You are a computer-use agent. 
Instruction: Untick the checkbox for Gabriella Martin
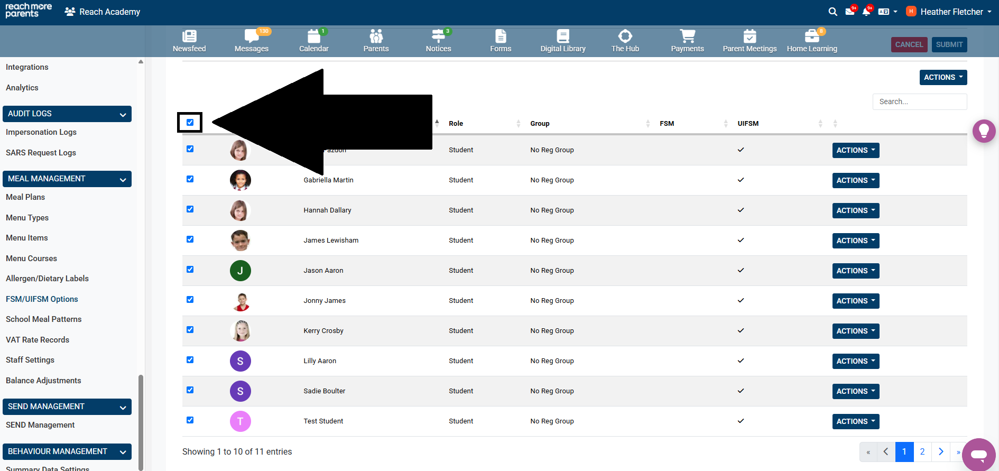coord(190,179)
